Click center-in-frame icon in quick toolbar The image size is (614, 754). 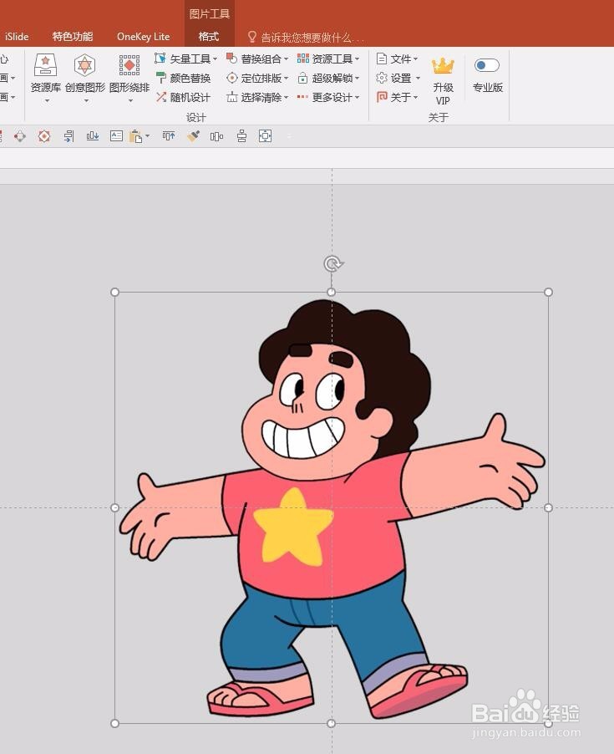coord(265,136)
